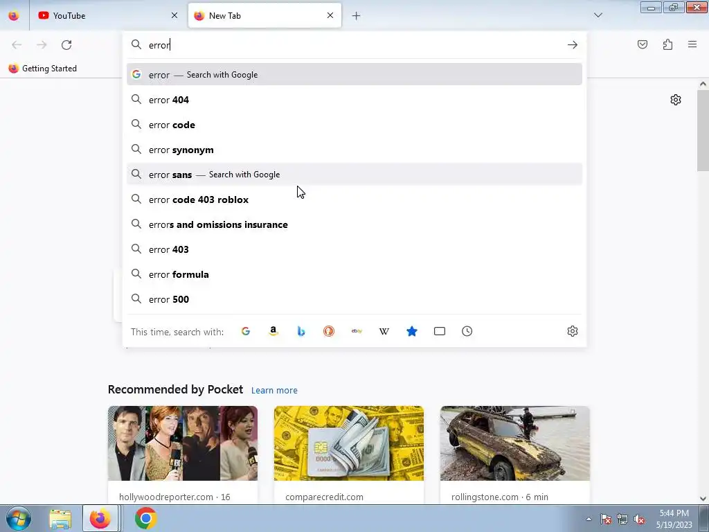
Task: Open a new tab with plus button
Action: [357, 16]
